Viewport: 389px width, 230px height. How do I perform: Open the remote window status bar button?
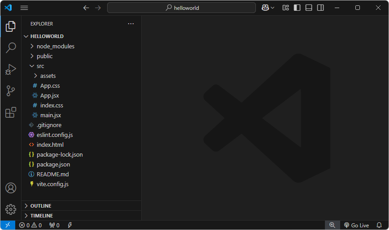point(8,225)
